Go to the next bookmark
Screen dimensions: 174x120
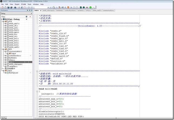point(71,8)
